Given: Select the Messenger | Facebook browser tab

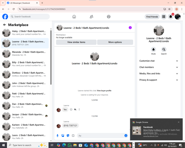Looking at the screenshot, I should coord(22,3).
